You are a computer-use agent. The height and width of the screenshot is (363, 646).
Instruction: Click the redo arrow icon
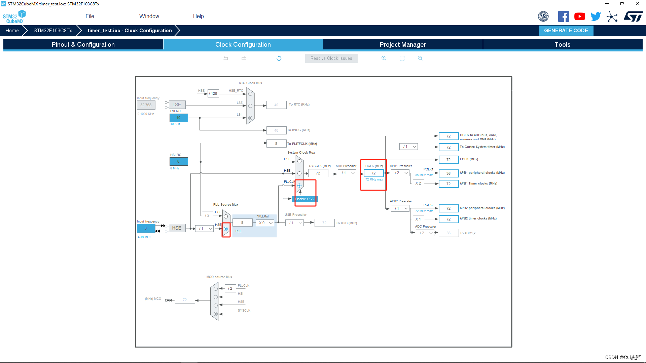coord(244,58)
